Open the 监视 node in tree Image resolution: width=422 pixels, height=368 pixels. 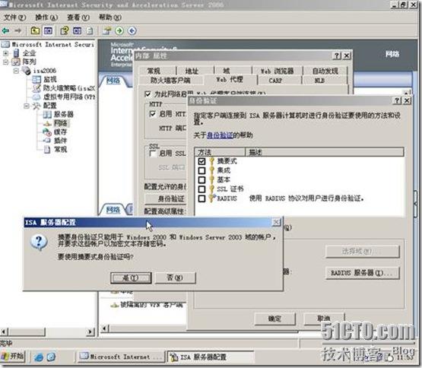click(50, 79)
